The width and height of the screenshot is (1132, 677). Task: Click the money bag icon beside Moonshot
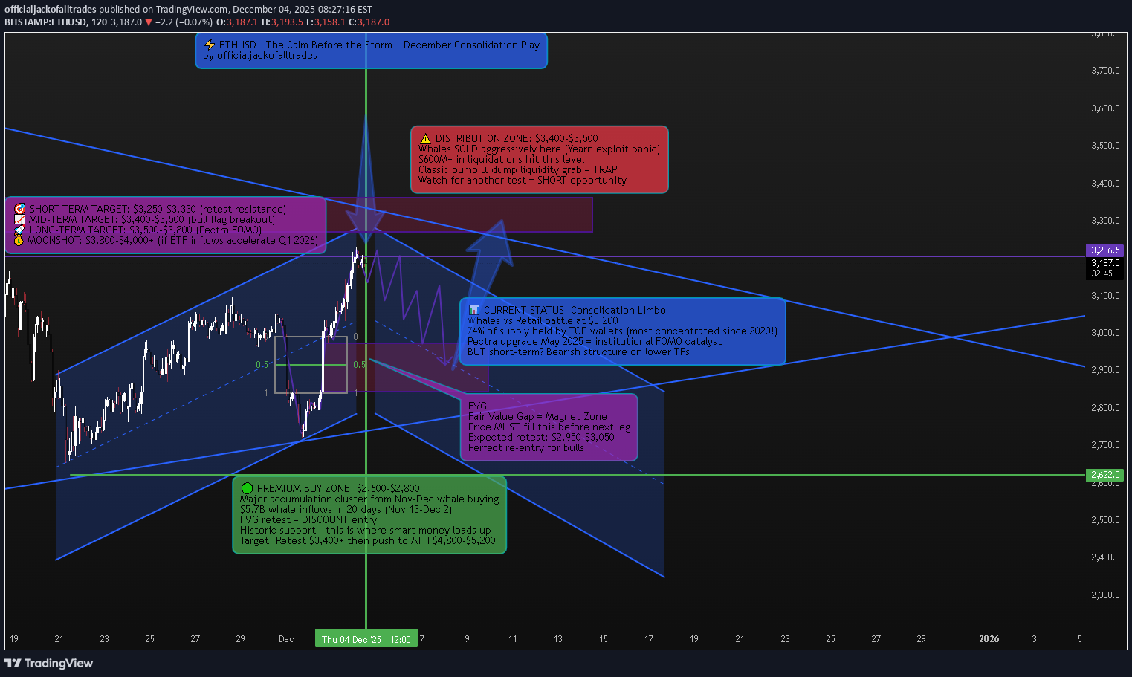pos(19,241)
